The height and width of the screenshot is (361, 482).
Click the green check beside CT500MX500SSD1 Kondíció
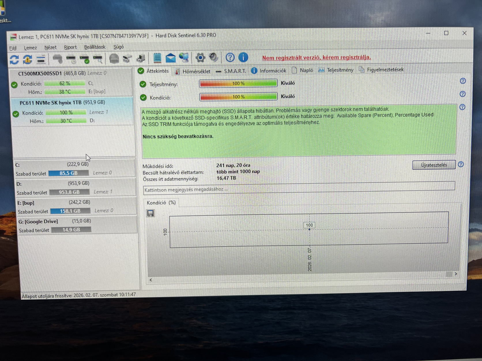pyautogui.click(x=14, y=85)
